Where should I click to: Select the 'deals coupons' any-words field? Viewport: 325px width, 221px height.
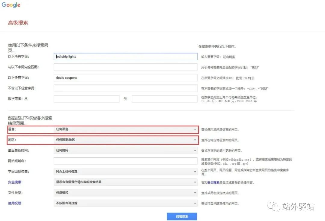pyautogui.click(x=125, y=77)
